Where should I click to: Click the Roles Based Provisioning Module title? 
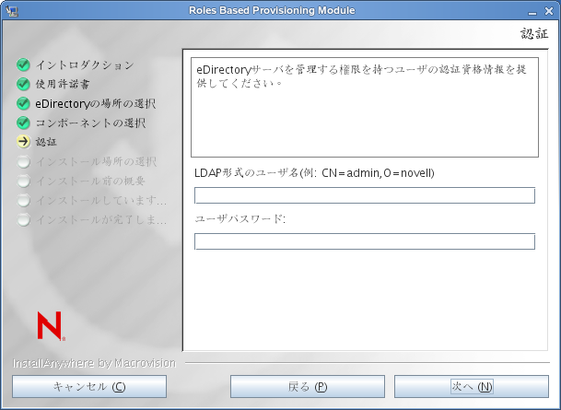coord(272,10)
